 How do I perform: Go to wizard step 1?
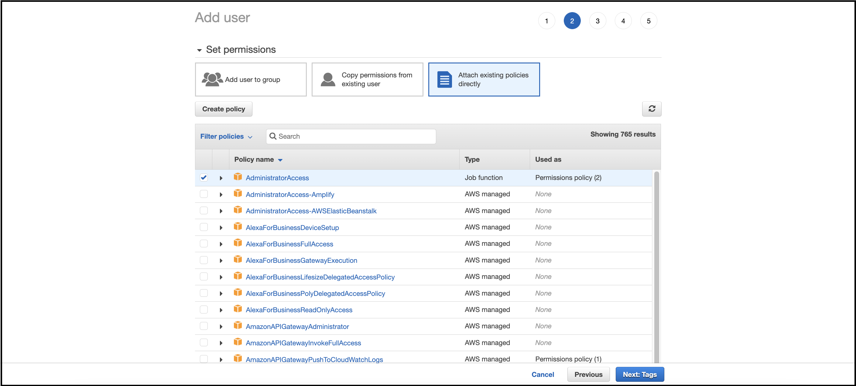(546, 21)
